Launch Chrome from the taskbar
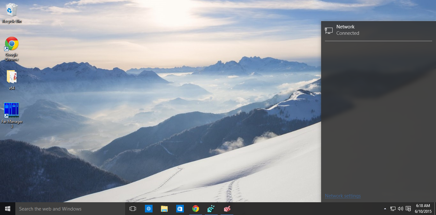 tap(195, 209)
